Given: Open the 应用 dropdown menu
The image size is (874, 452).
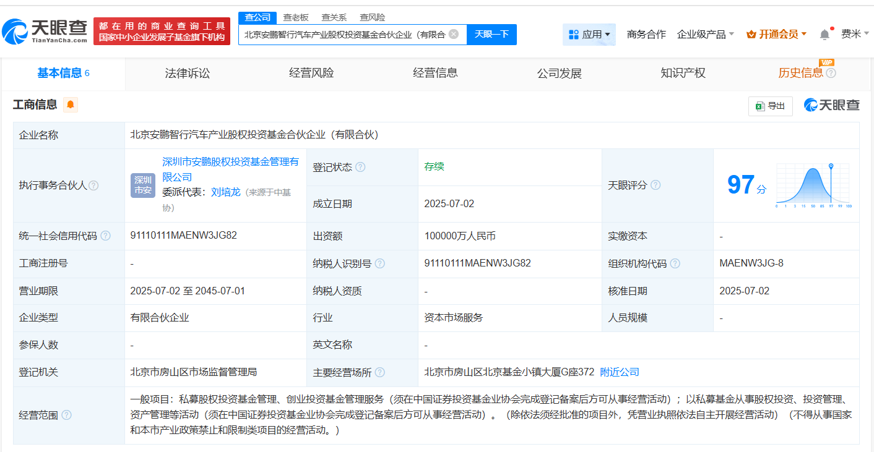Looking at the screenshot, I should [589, 35].
